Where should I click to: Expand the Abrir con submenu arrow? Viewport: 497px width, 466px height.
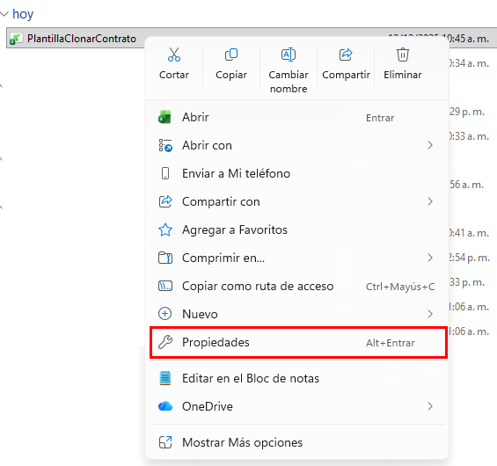(430, 145)
